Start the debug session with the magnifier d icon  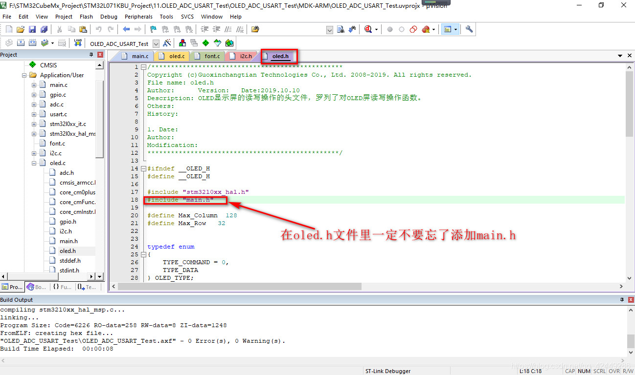click(x=368, y=29)
